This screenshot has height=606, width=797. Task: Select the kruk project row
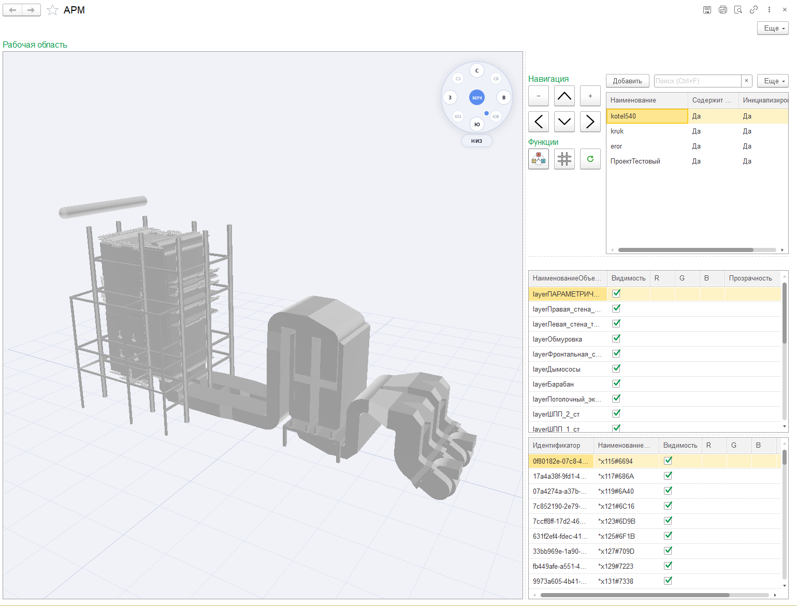coord(697,131)
